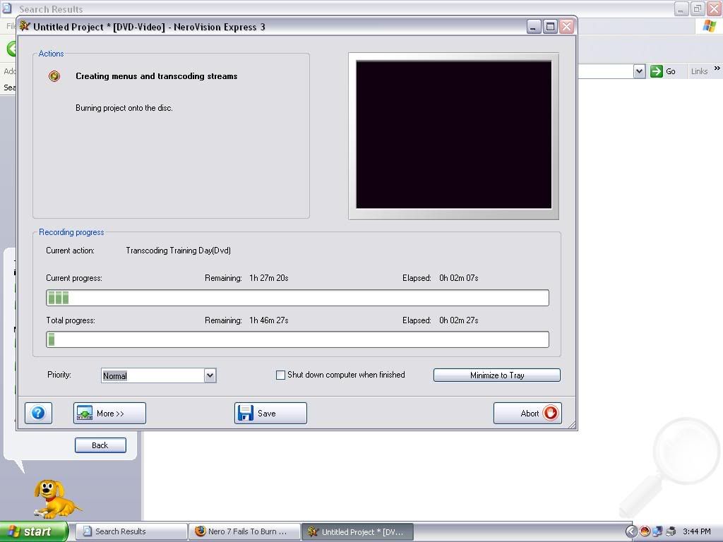
Task: Click 'Burning project onto the disc.' text
Action: [124, 108]
